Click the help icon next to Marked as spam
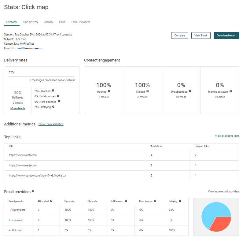Screen dimensions: 243x238 coord(231,91)
